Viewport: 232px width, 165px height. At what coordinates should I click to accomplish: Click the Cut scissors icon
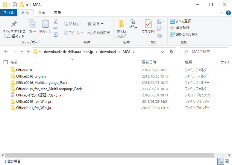(x=56, y=22)
